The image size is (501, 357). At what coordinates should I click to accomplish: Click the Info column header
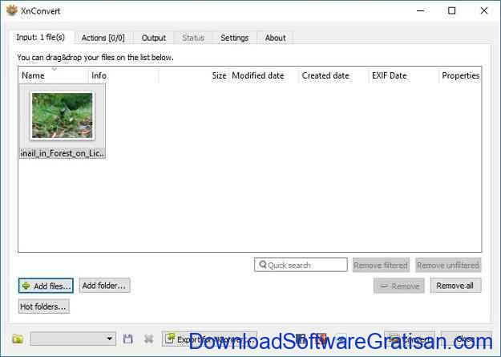coord(123,75)
